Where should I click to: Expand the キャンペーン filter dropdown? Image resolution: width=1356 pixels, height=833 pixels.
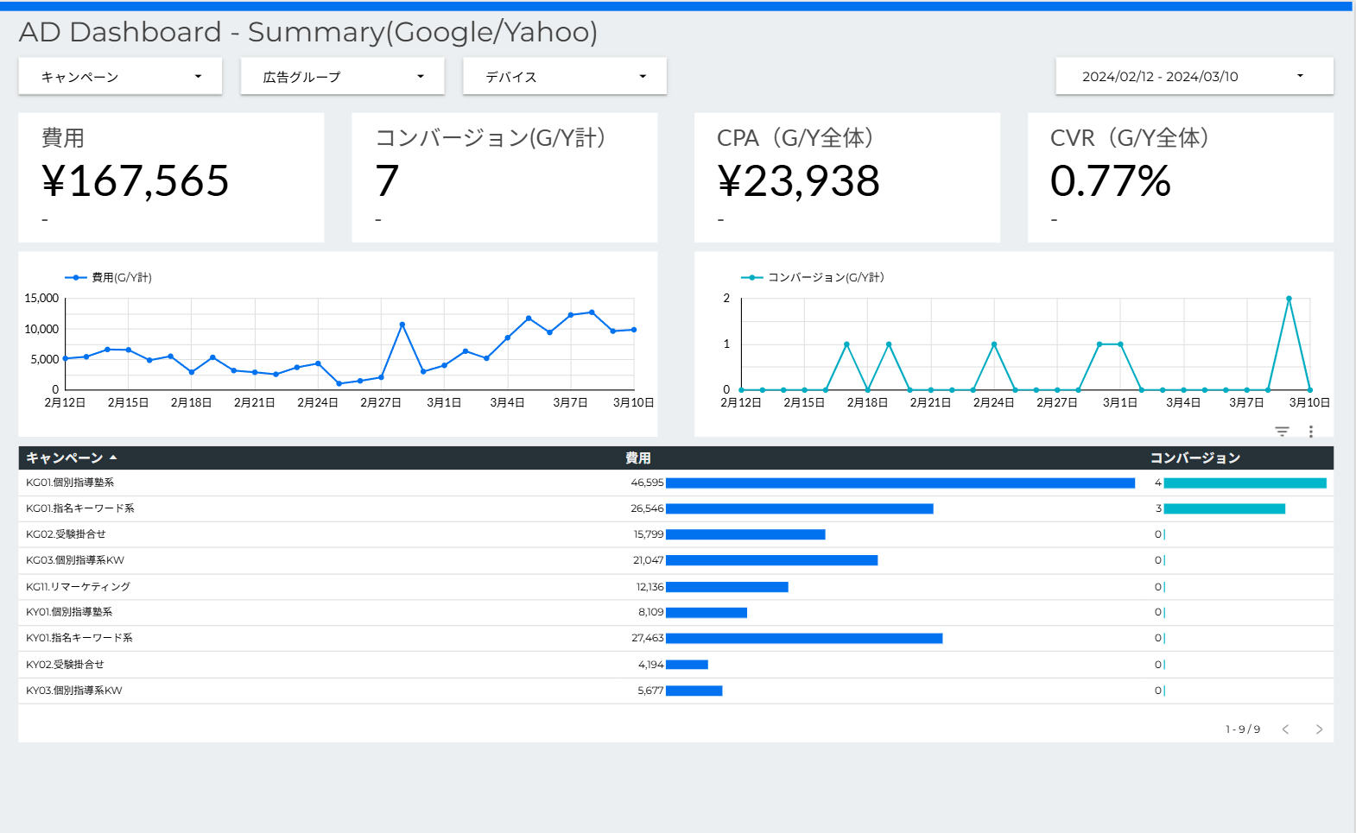(120, 77)
